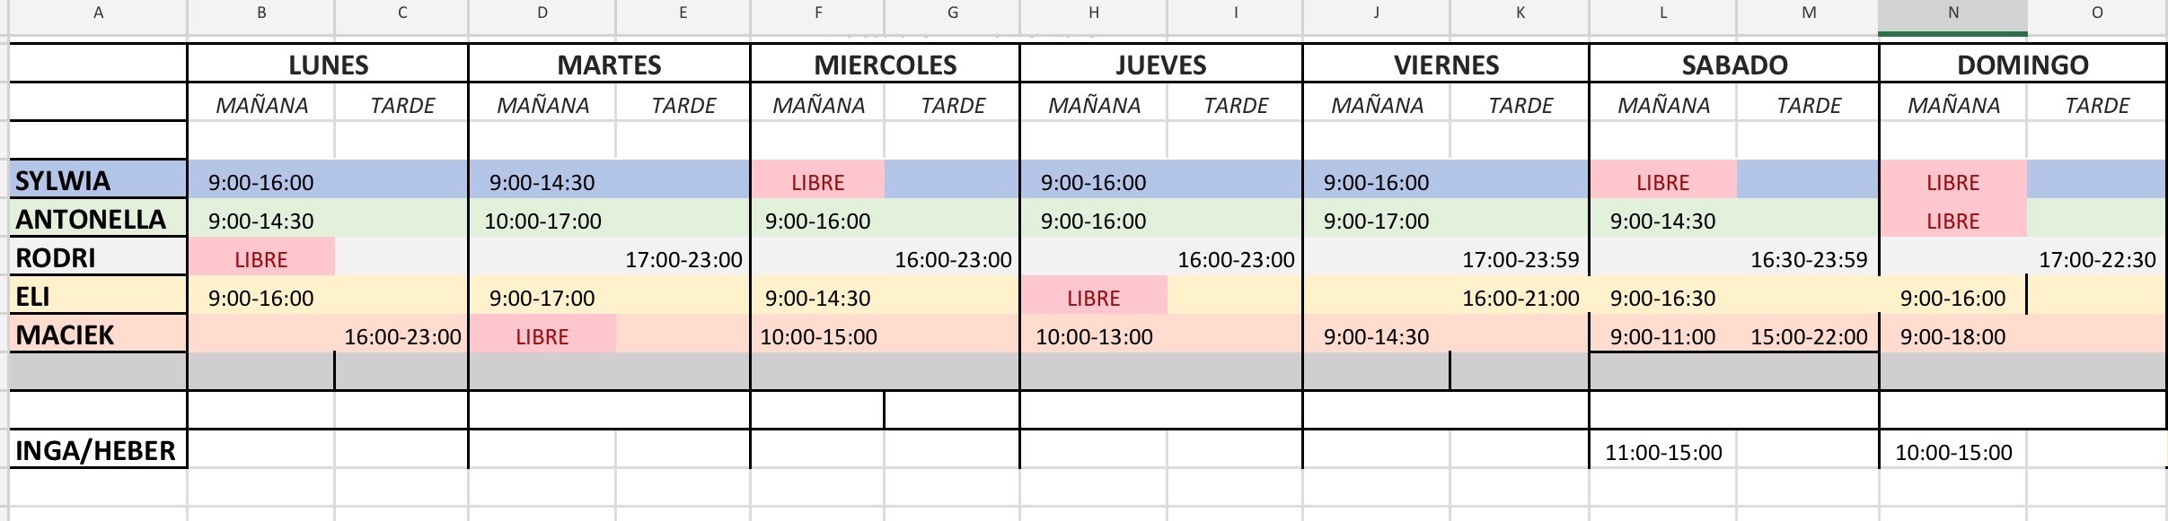The width and height of the screenshot is (2168, 521).
Task: Select Eli's 16:00-21:00 Friday cell
Action: [x=1520, y=299]
